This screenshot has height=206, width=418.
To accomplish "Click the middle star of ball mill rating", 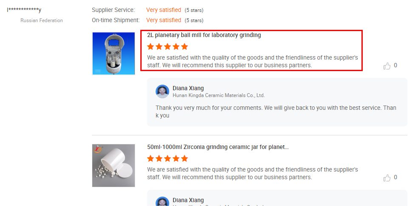I will click(168, 47).
